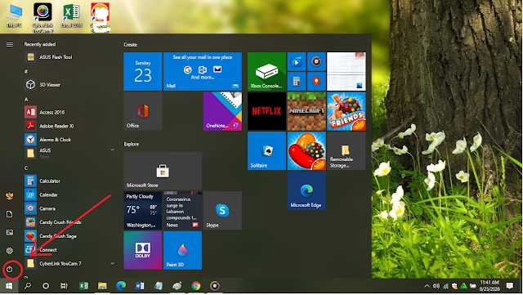The width and height of the screenshot is (523, 295).
Task: Expand CyberLink YouCam 7 folder chevron
Action: pos(113,263)
